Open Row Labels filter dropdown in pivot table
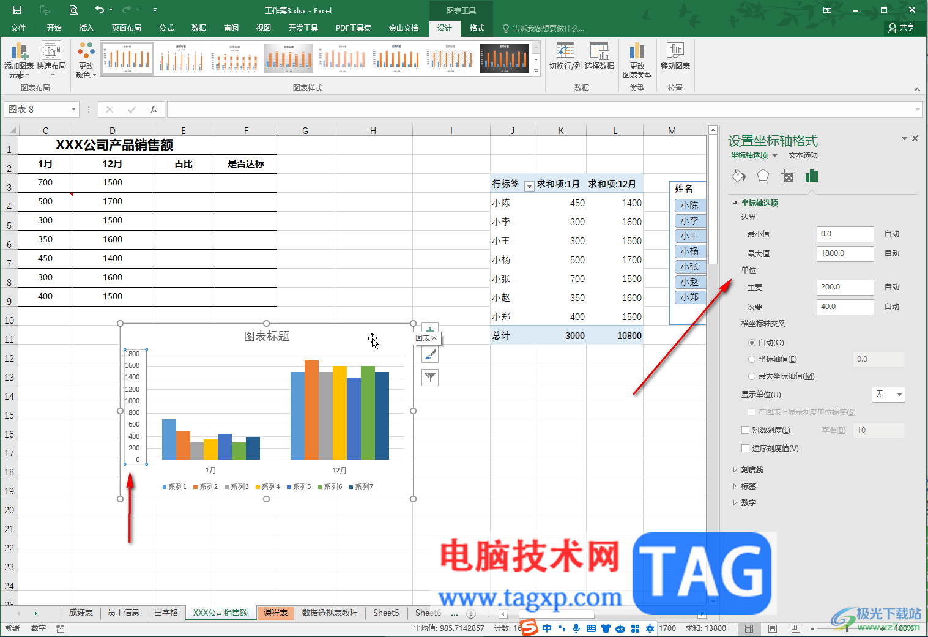The width and height of the screenshot is (928, 637). [x=529, y=186]
